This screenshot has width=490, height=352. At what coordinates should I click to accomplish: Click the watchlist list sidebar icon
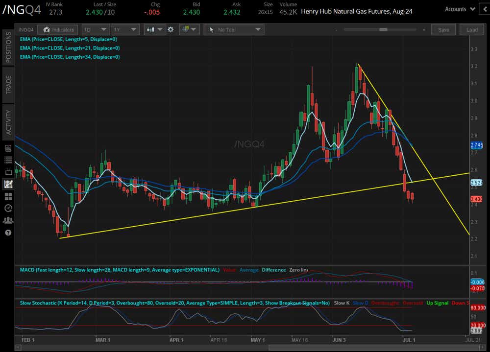(8, 160)
